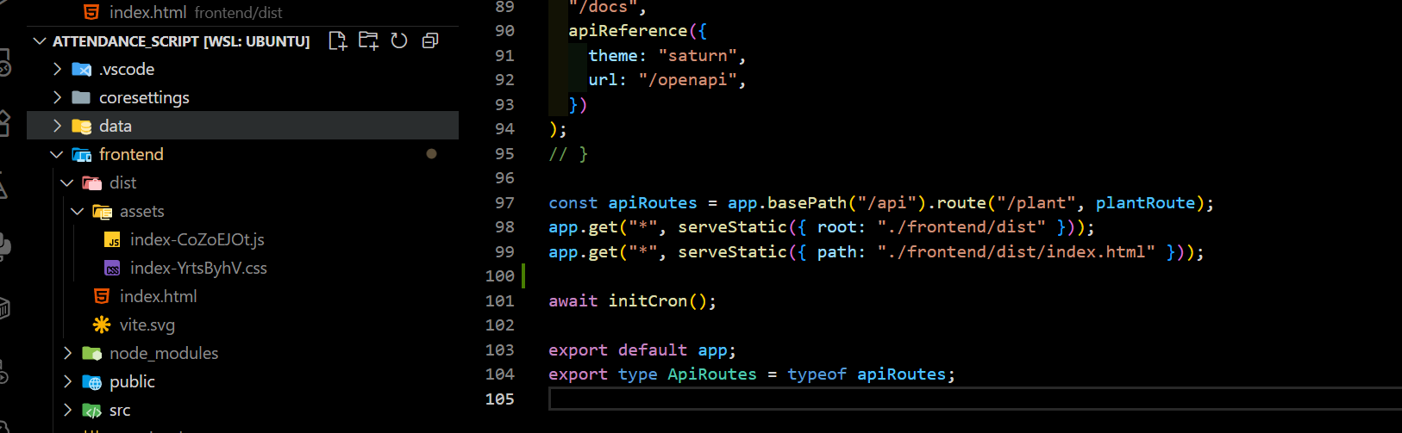Click line number 105 in gutter
The image size is (1402, 433).
[500, 399]
